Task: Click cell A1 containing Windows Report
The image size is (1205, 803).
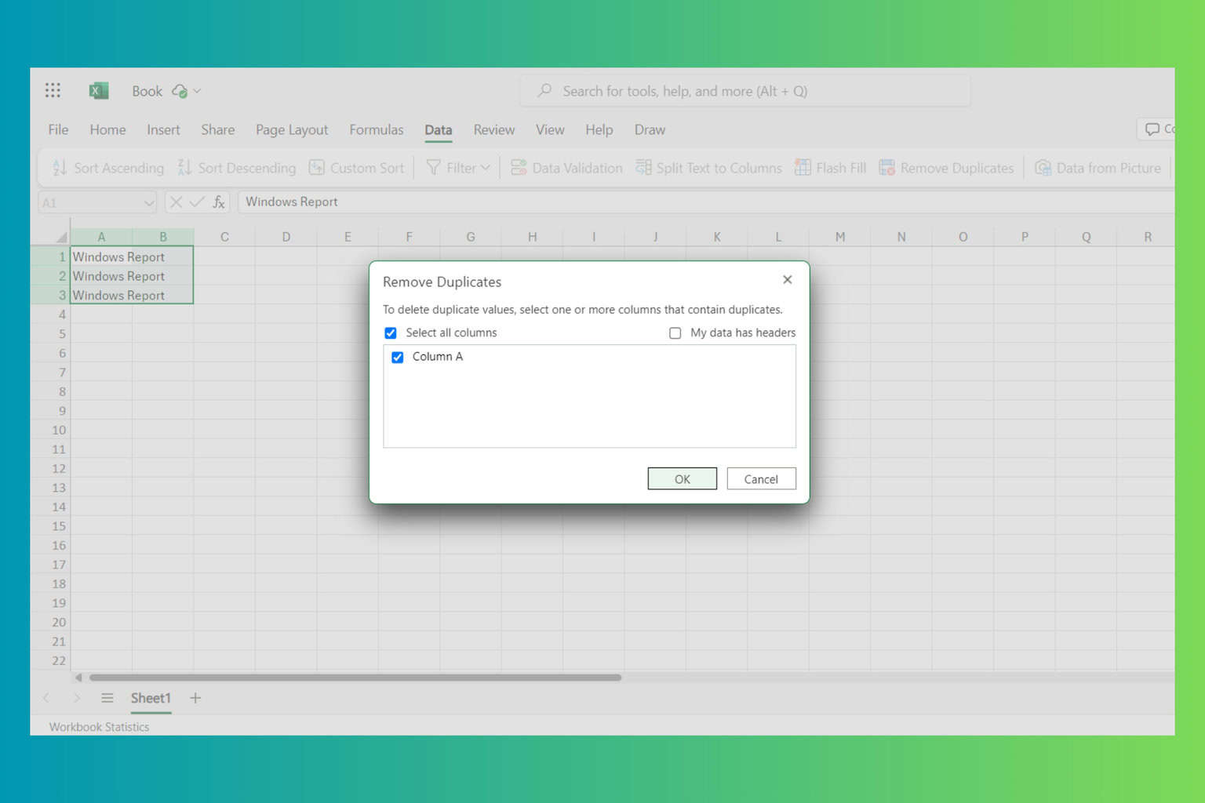Action: (x=101, y=257)
